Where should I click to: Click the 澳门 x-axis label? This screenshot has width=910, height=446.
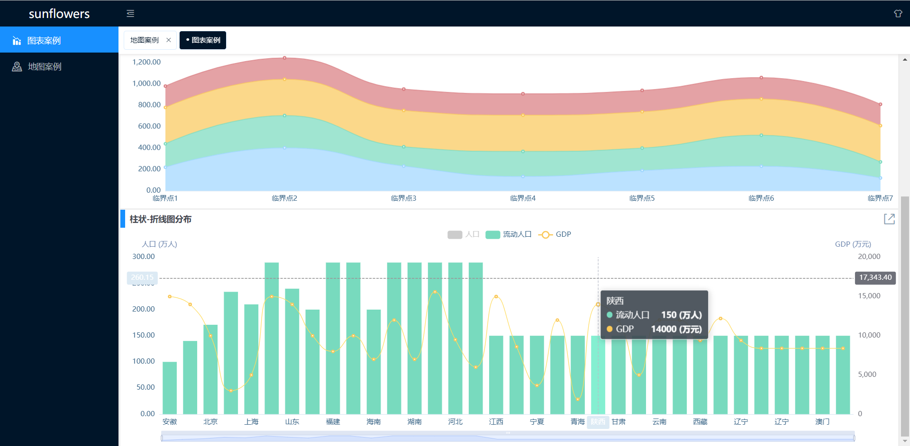point(822,421)
